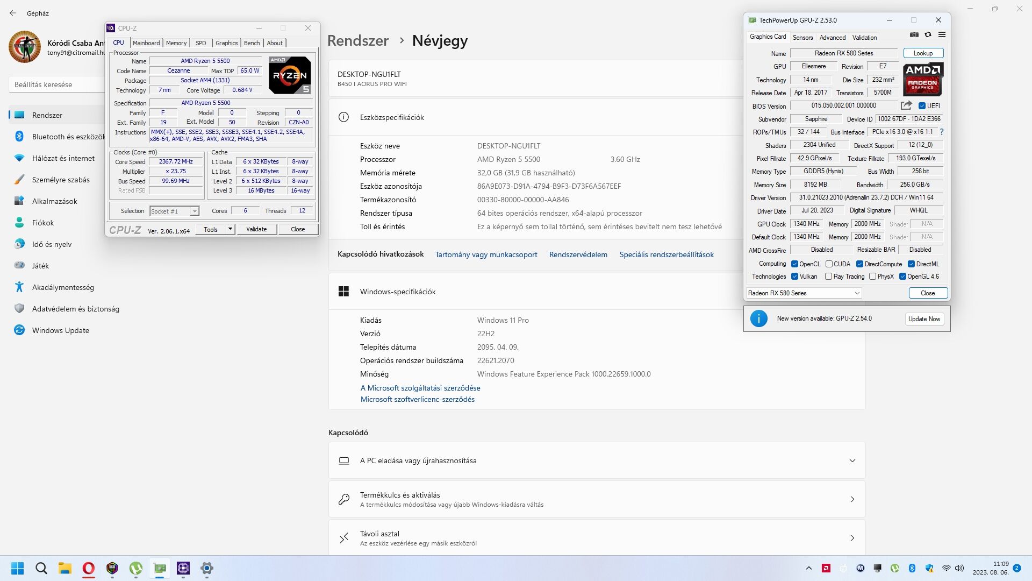The image size is (1032, 581).
Task: Switch to CPU-Z Memory tab
Action: point(176,43)
